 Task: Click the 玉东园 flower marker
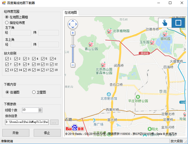point(153,42)
